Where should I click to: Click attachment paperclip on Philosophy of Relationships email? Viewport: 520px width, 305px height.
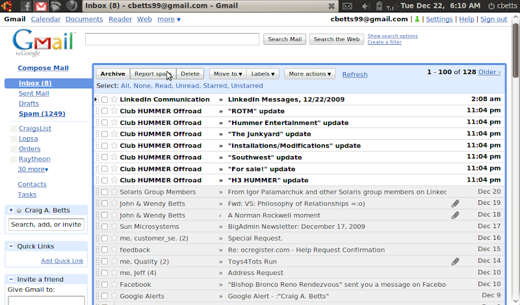point(455,204)
